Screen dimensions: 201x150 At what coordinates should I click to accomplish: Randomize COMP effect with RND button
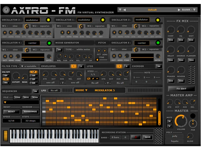click(171, 40)
